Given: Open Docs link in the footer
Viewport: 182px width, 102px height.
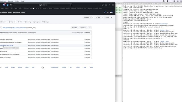Looking at the screenshot, I should (33, 67).
